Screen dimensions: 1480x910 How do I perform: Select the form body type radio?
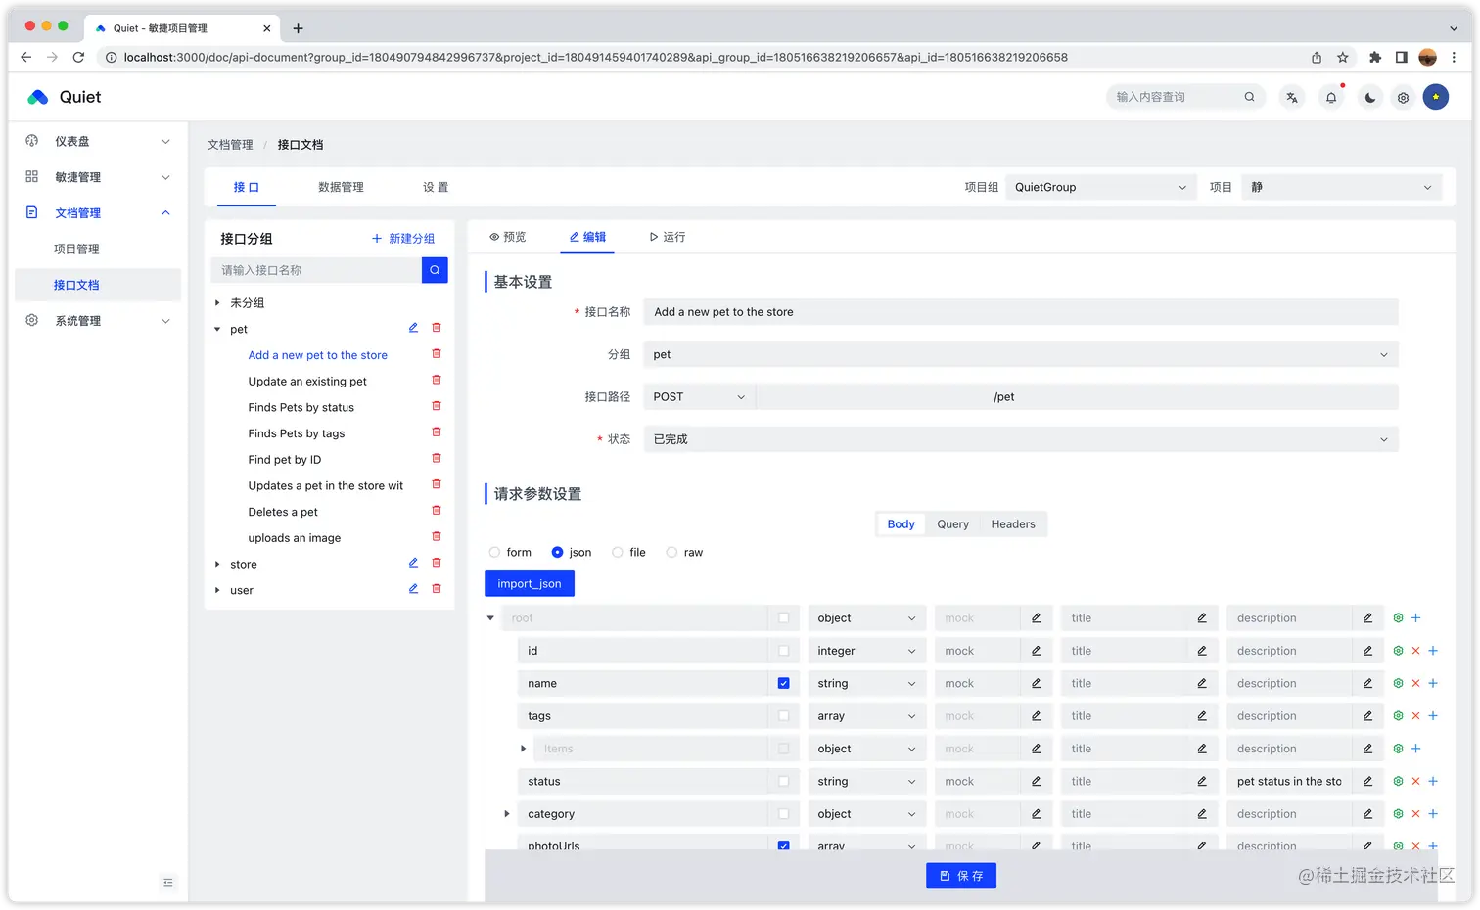[x=494, y=552]
